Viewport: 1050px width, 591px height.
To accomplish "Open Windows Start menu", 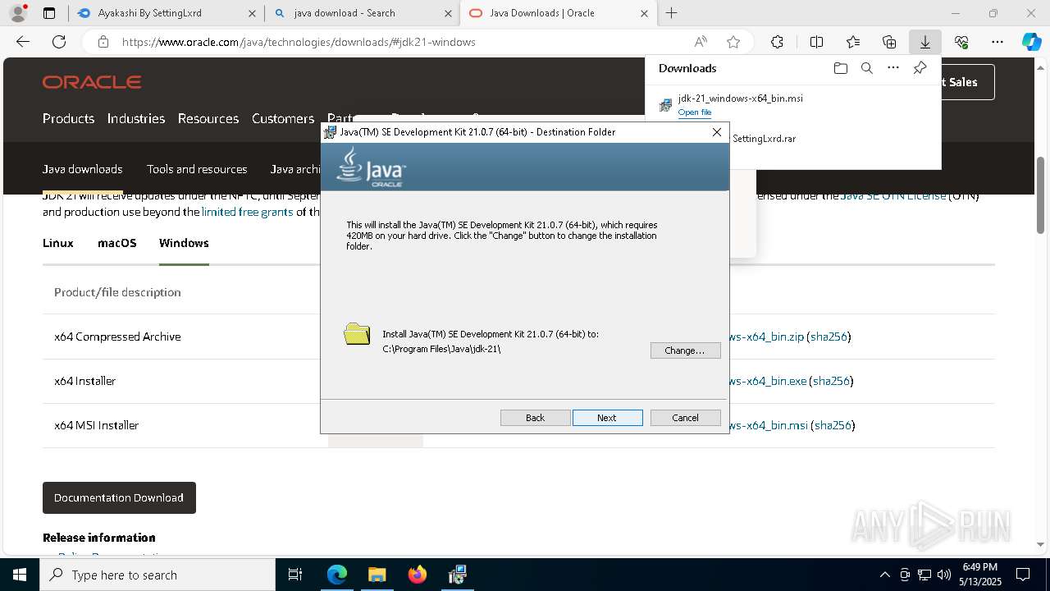I will pyautogui.click(x=20, y=575).
